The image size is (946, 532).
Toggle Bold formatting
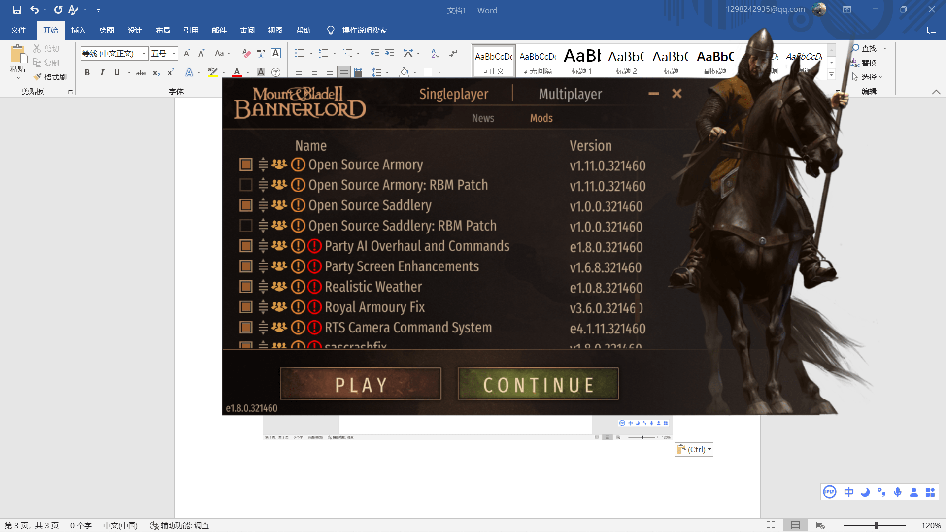pyautogui.click(x=87, y=72)
